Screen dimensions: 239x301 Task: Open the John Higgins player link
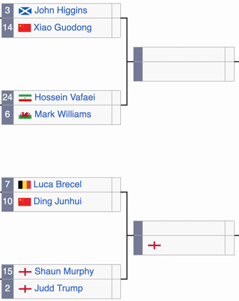pos(61,10)
